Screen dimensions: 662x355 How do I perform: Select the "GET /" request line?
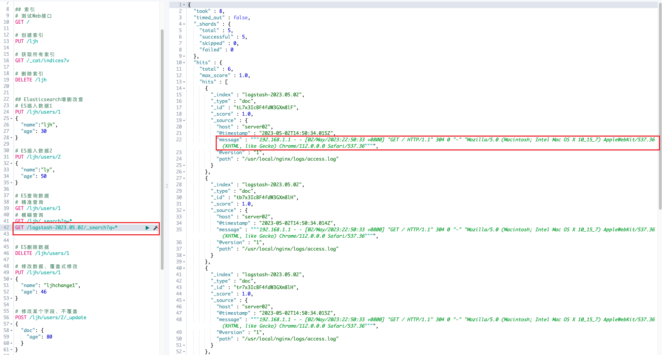point(22,22)
